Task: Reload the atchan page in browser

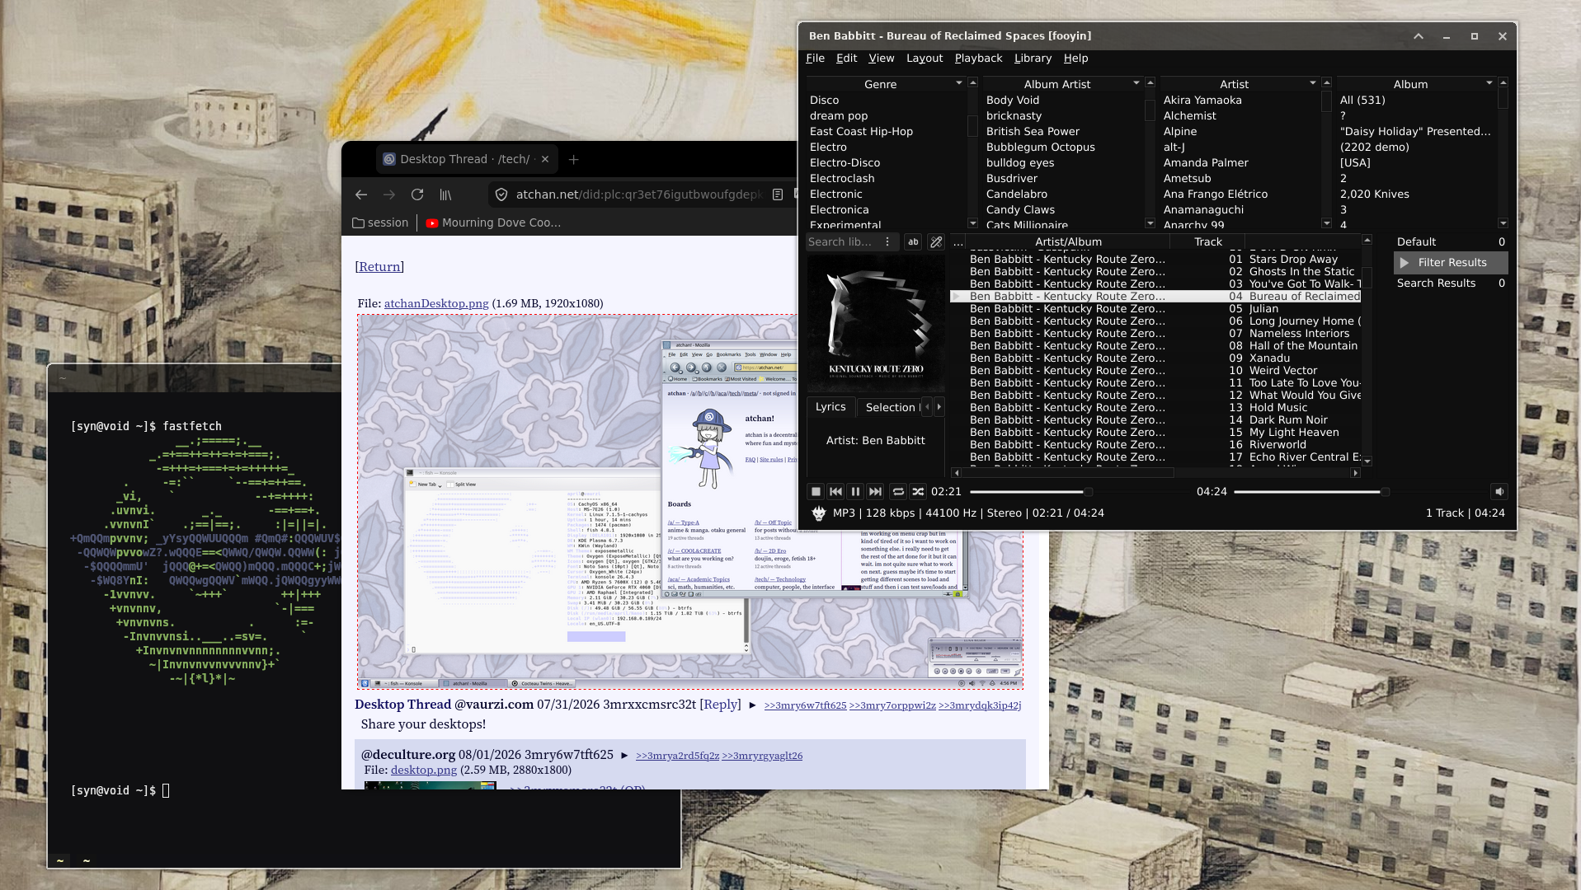Action: [417, 195]
